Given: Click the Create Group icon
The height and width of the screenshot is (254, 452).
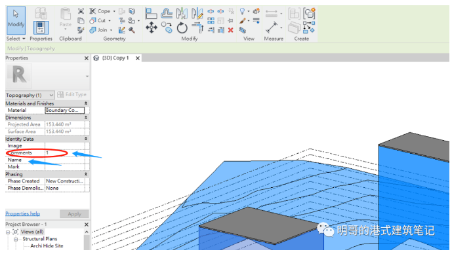Looking at the screenshot, I should coord(309,14).
